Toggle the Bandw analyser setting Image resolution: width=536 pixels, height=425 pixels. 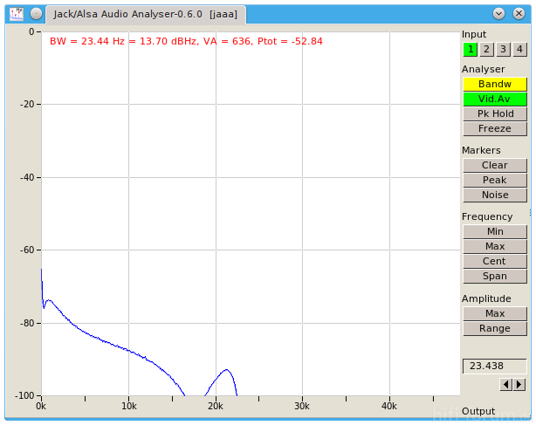[x=495, y=84]
